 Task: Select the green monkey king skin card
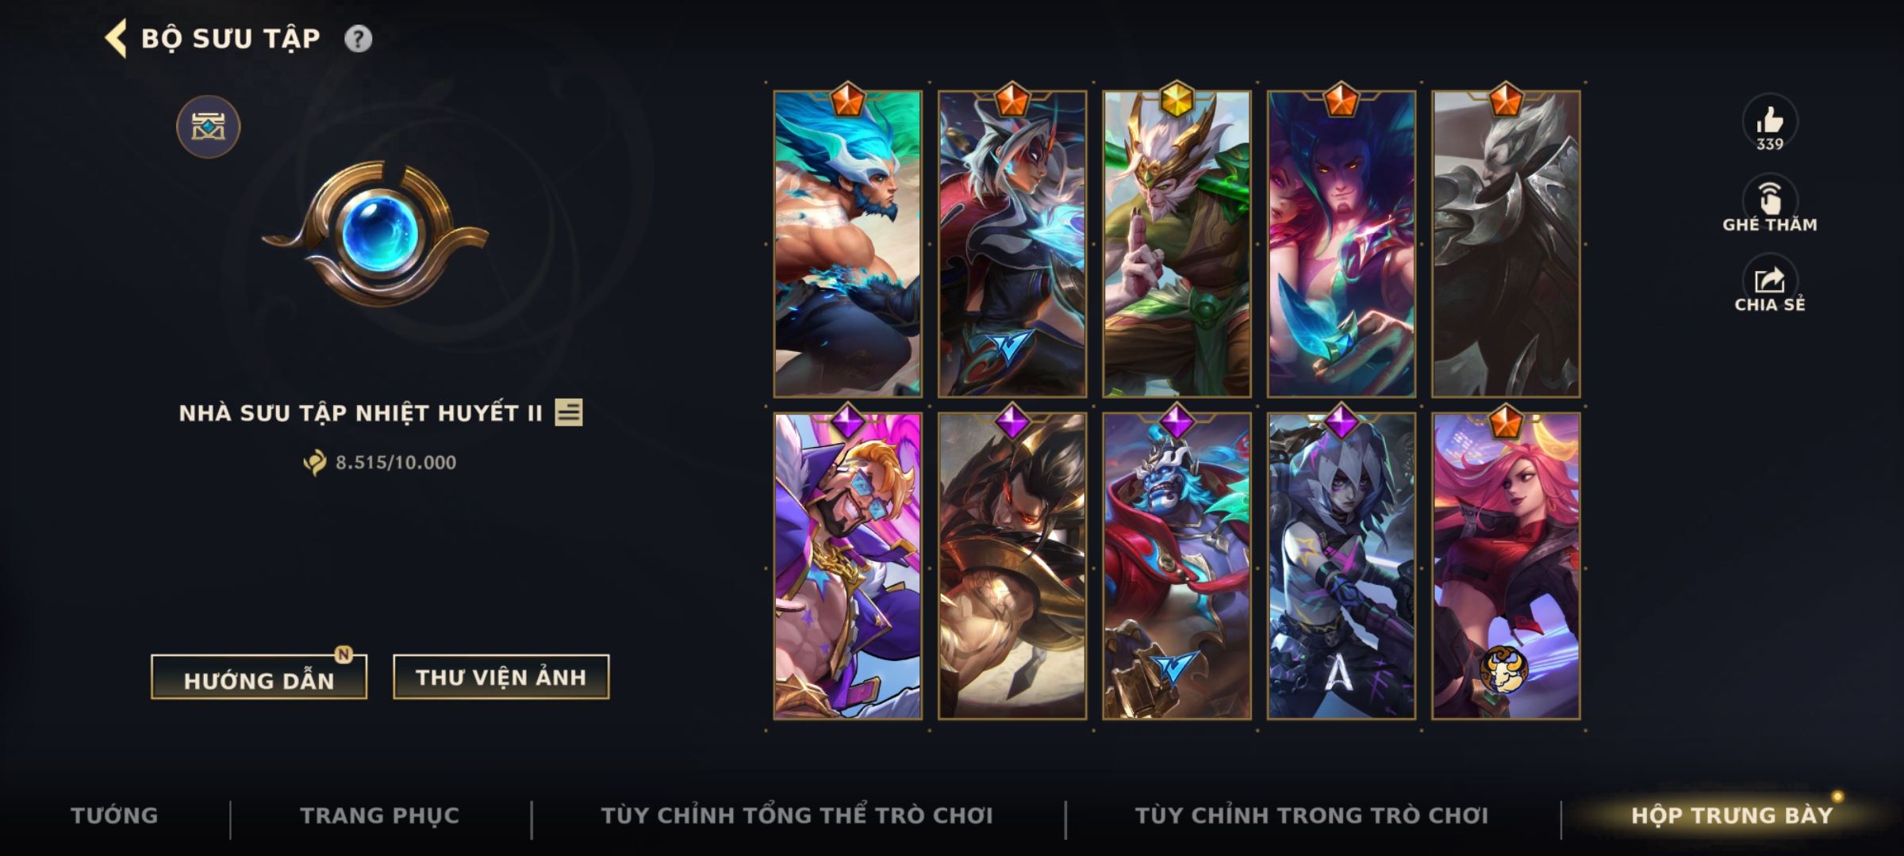1177,243
